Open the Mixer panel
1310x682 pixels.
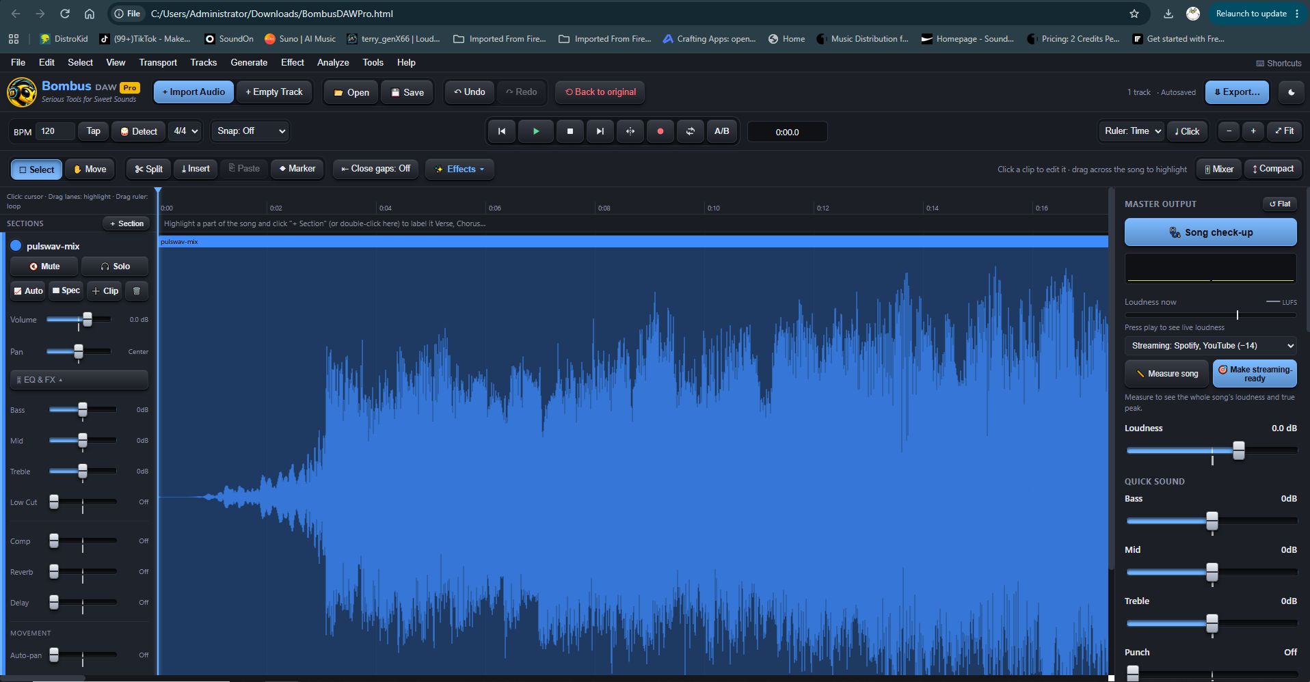1219,169
